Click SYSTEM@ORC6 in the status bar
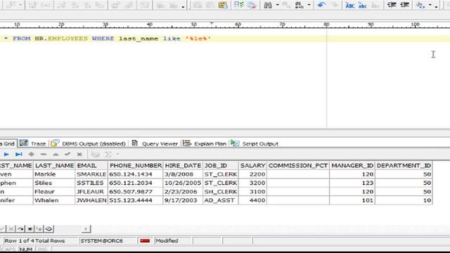Viewport: 450px width, 253px height. [101, 240]
